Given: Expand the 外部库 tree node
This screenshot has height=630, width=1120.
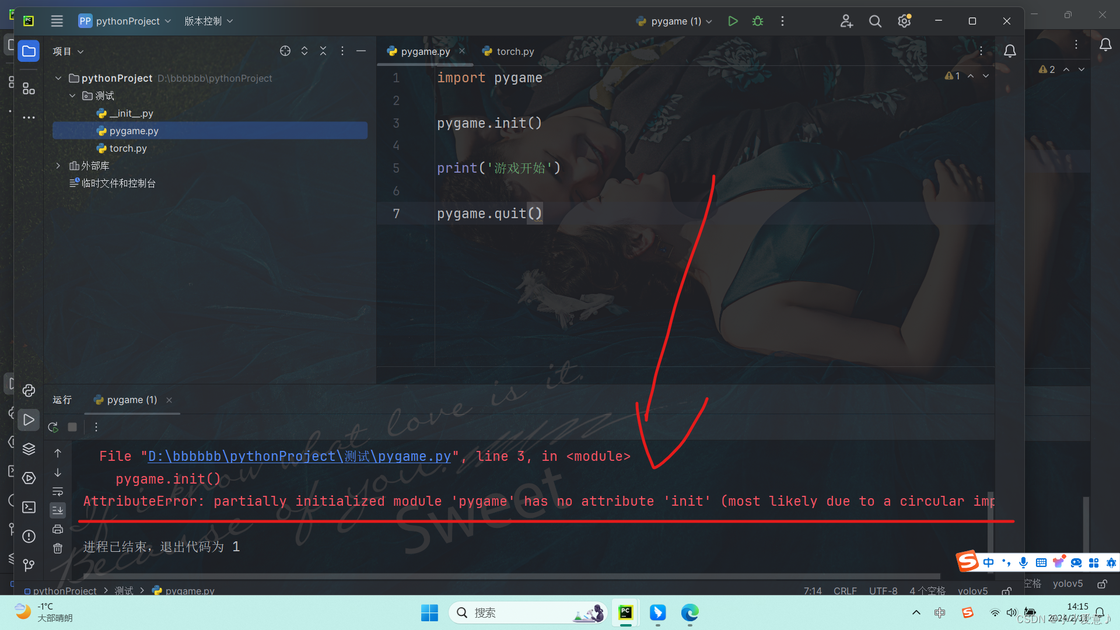Looking at the screenshot, I should click(x=58, y=166).
